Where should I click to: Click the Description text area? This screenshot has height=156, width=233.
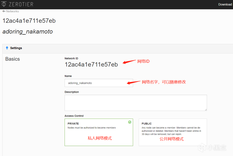[136, 103]
